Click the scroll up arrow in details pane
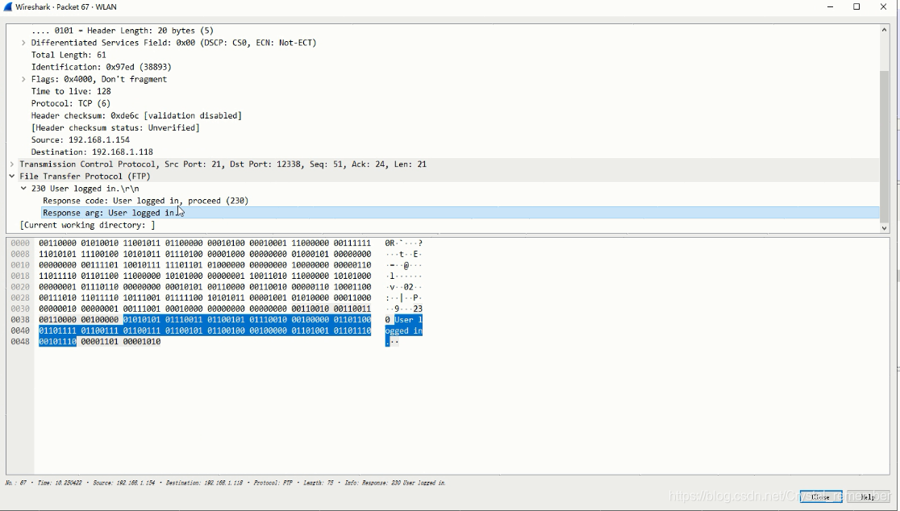 pos(884,29)
